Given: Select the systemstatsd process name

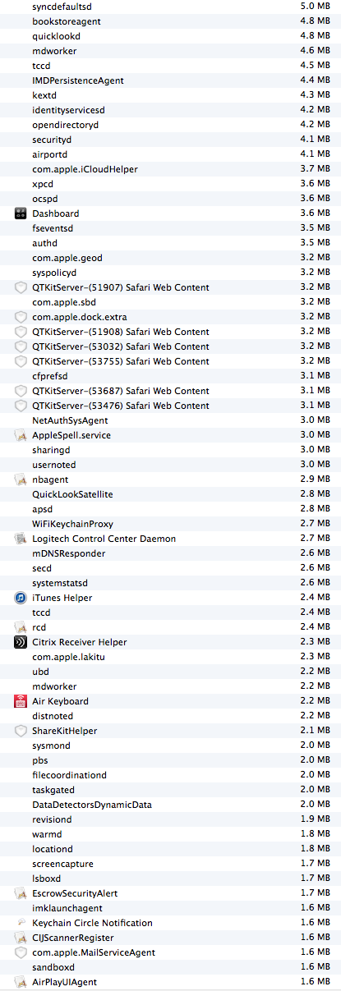Looking at the screenshot, I should tap(61, 583).
